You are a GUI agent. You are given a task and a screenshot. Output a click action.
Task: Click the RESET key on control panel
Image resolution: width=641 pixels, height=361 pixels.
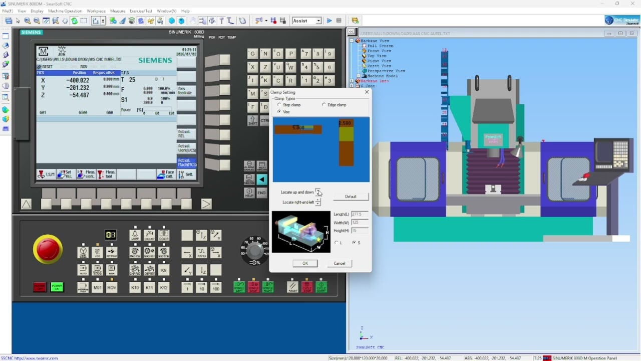click(292, 287)
